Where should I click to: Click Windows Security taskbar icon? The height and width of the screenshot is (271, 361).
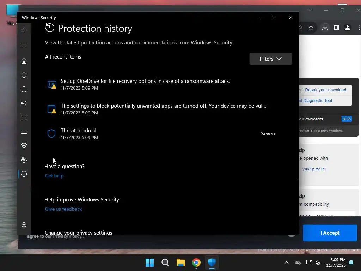pyautogui.click(x=212, y=263)
